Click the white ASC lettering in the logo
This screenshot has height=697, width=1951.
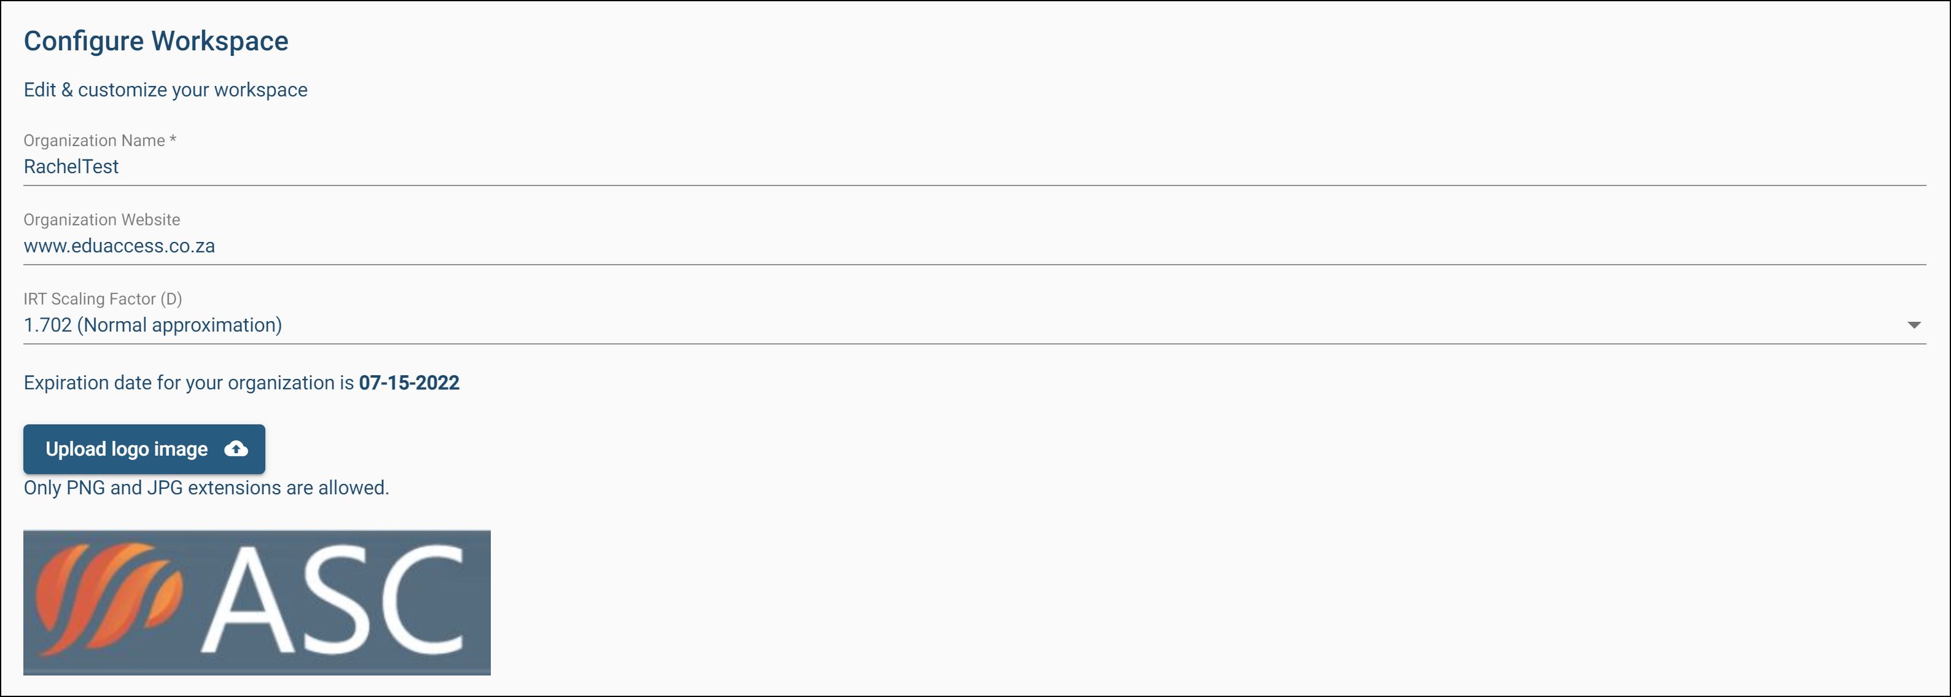(x=333, y=599)
